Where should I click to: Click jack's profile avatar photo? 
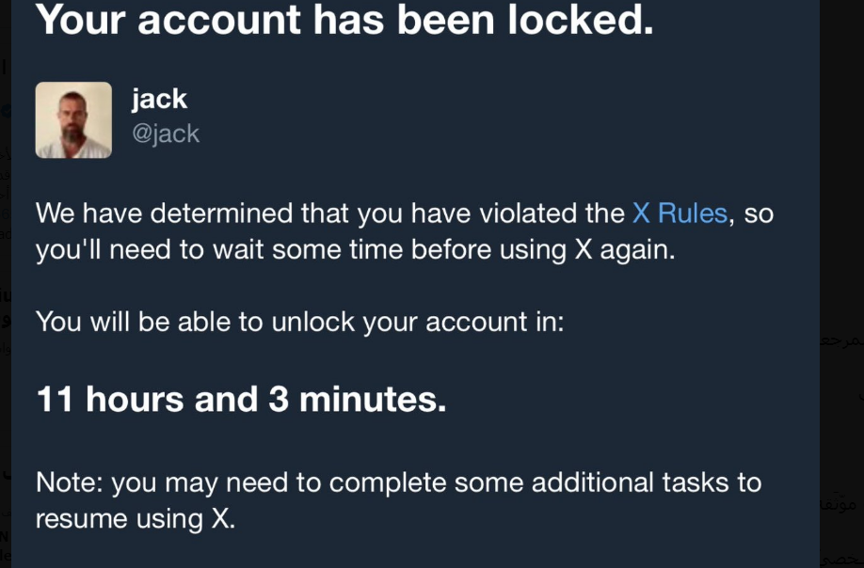[x=73, y=119]
